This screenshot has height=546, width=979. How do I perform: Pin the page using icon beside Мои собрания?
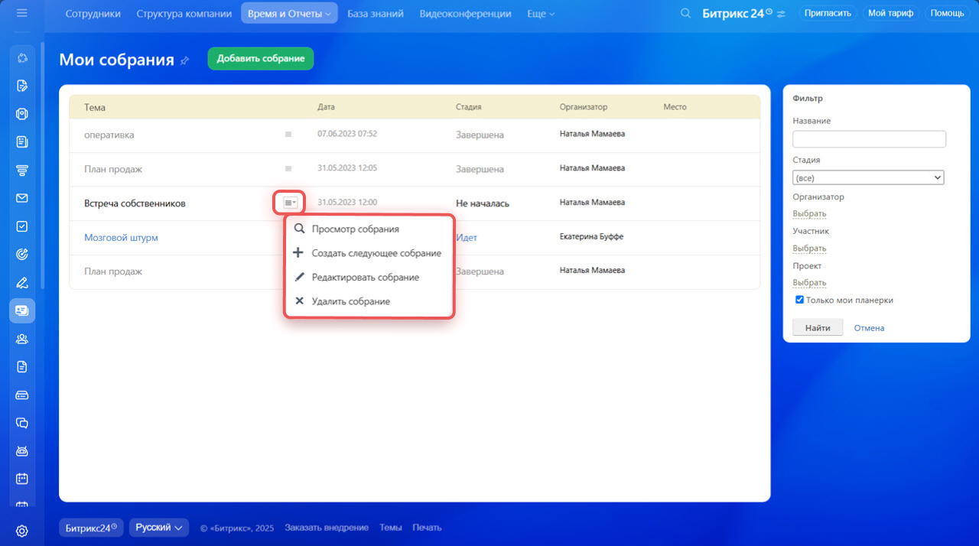point(184,60)
